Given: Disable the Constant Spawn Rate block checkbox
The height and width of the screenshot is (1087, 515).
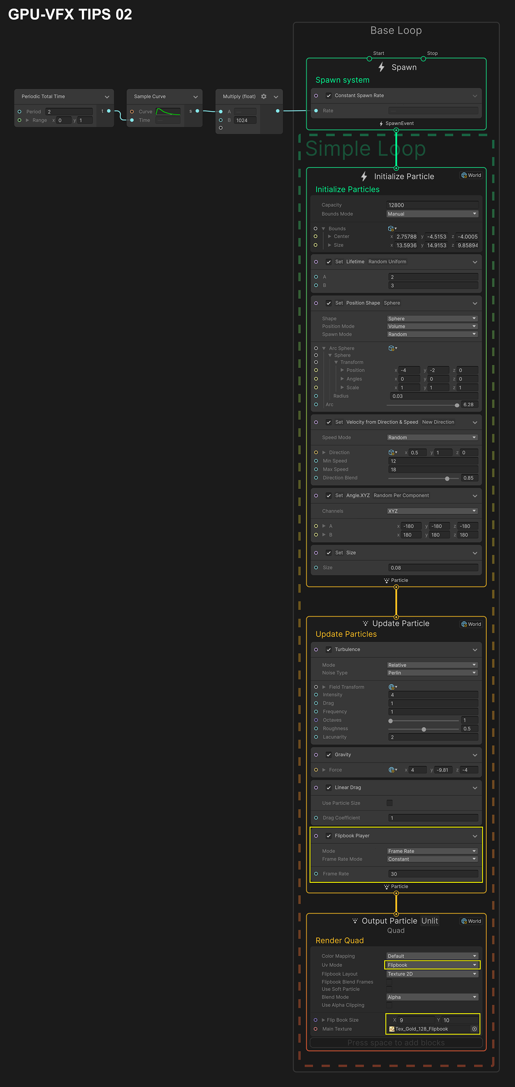Looking at the screenshot, I should pos(329,96).
